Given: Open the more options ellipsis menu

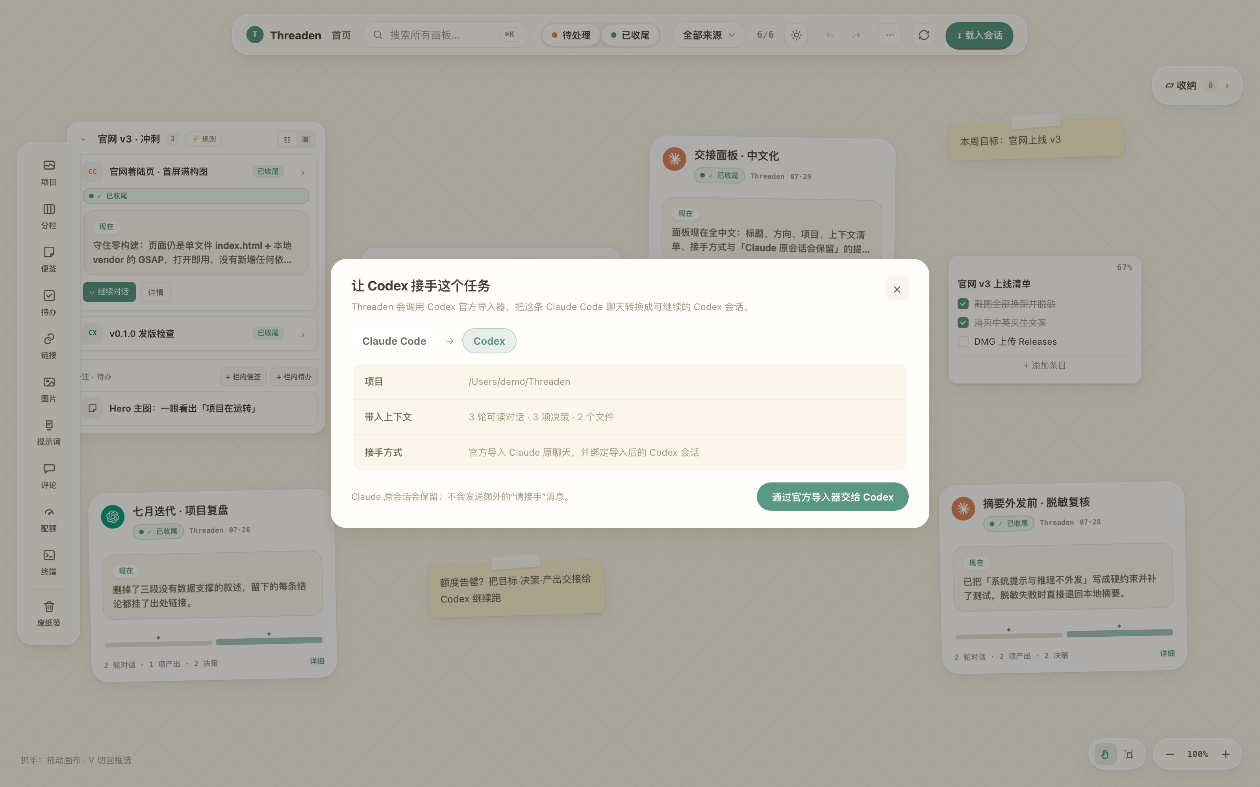Looking at the screenshot, I should 890,35.
